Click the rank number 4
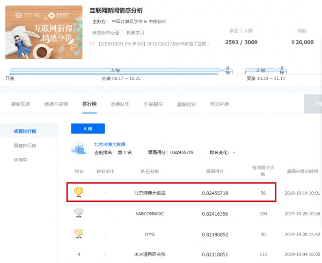 point(79,254)
